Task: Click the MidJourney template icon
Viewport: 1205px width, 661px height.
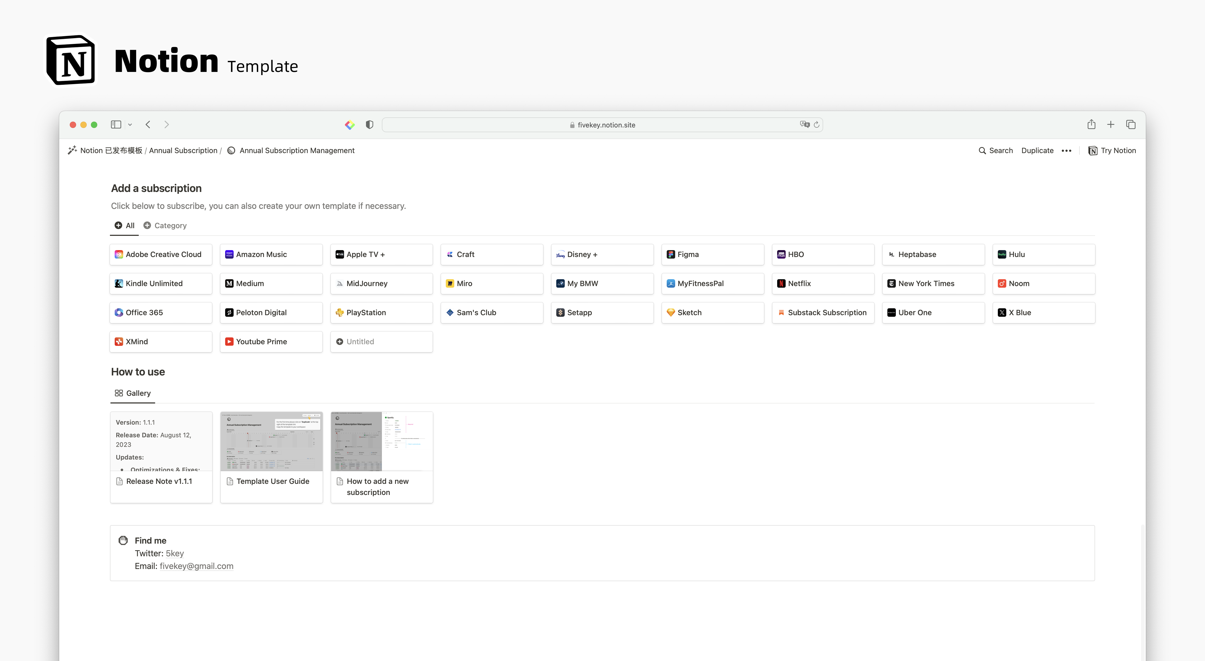Action: tap(340, 284)
